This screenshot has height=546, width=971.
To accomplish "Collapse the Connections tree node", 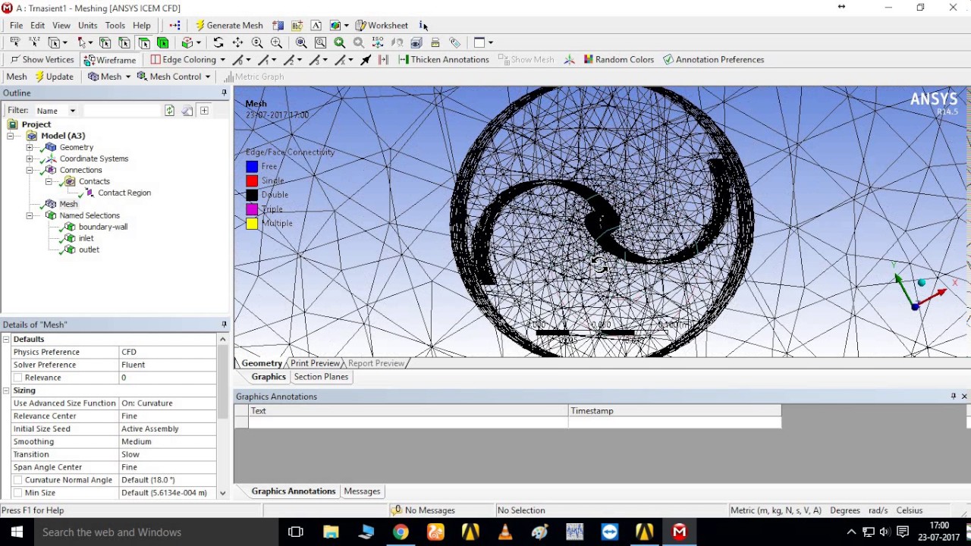I will (x=30, y=170).
